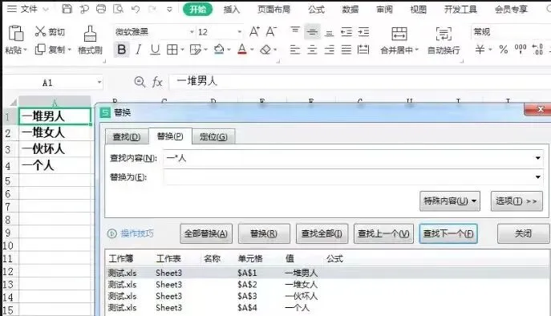Copy selection with the copy icon
This screenshot has width=551, height=316.
tap(40, 50)
